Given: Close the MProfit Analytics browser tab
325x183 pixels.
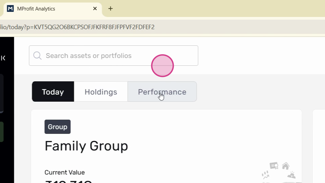Looking at the screenshot, I should [95, 8].
